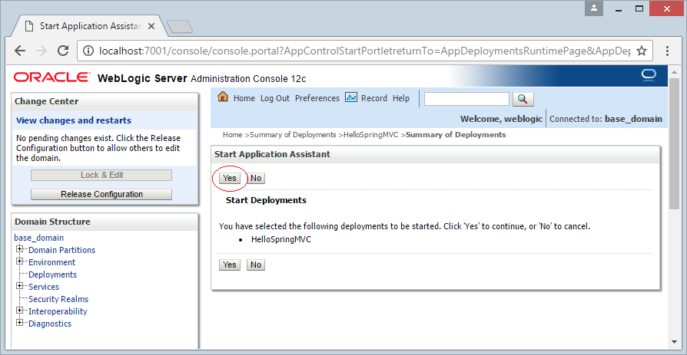The width and height of the screenshot is (687, 355).
Task: Expand the Diagnostics tree node
Action: point(19,323)
